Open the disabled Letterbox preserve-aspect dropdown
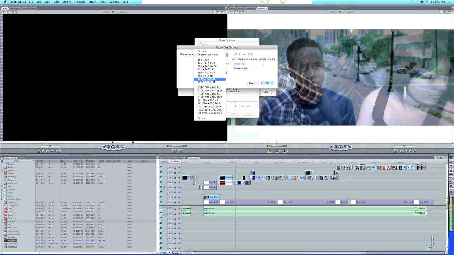Viewport: 454px width, 255px height. pyautogui.click(x=249, y=64)
